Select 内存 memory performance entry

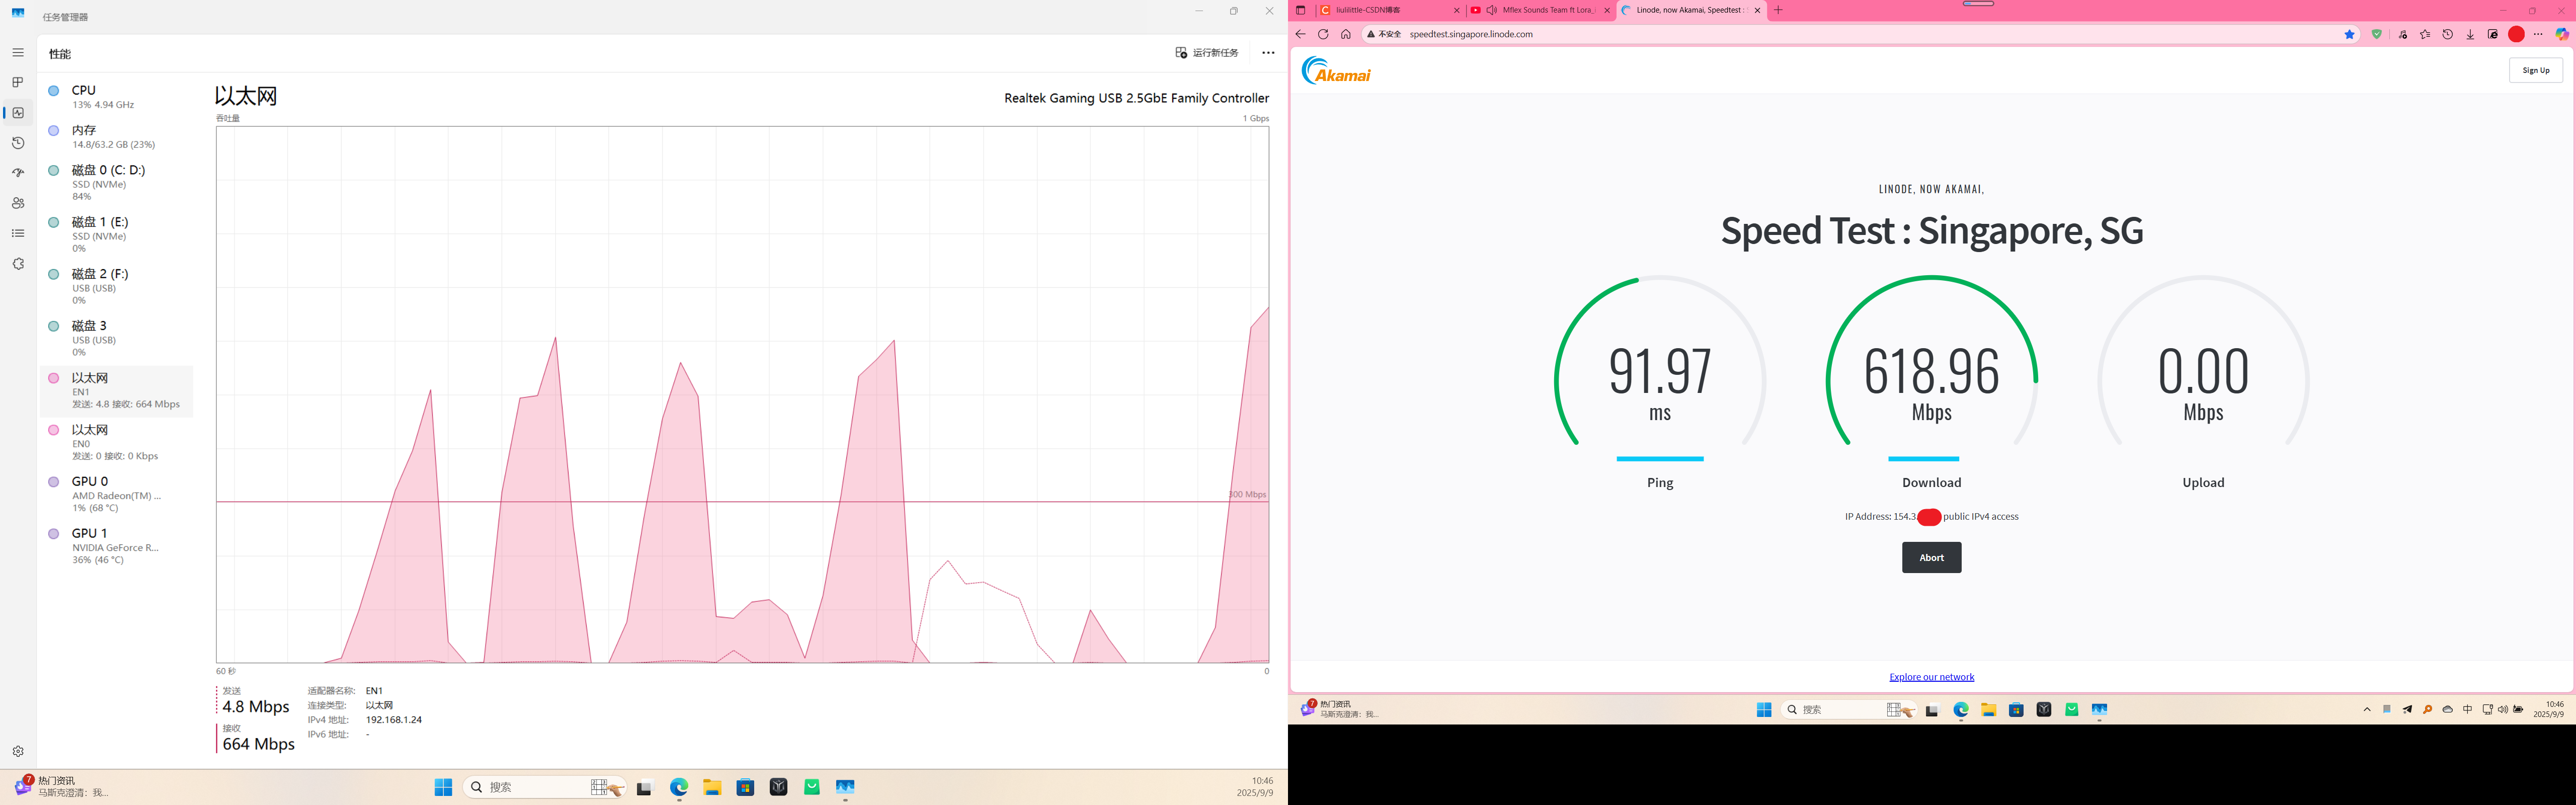tap(116, 137)
